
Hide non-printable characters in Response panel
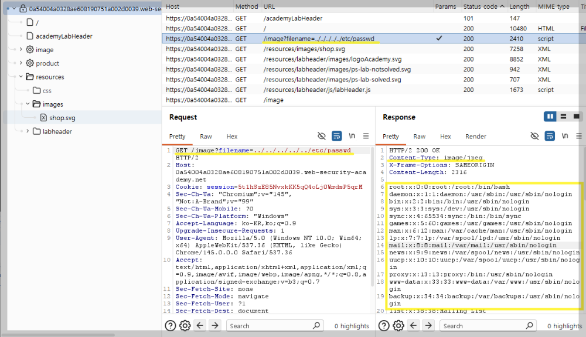[x=535, y=136]
